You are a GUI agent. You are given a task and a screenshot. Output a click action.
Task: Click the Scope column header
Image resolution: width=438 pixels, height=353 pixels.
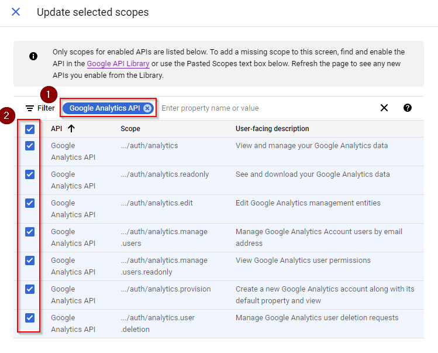(130, 129)
